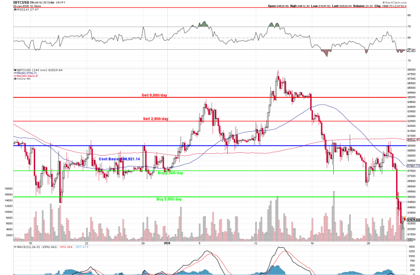Click the MA(50) legend line marker
The width and height of the screenshot is (420, 275).
[15, 74]
